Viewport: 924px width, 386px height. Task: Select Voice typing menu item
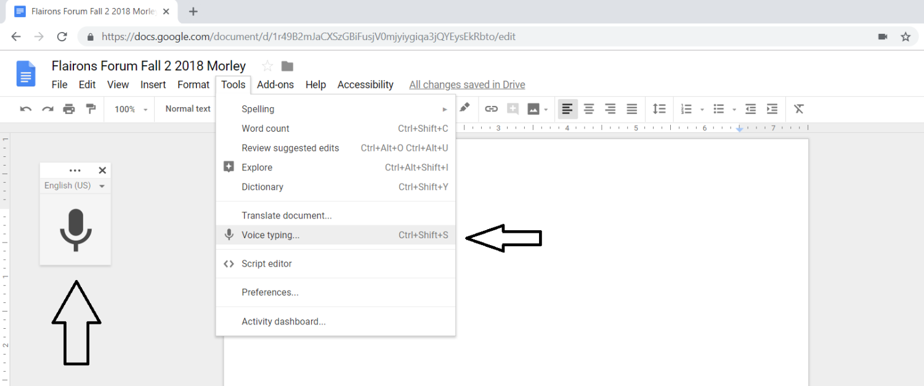click(x=336, y=235)
